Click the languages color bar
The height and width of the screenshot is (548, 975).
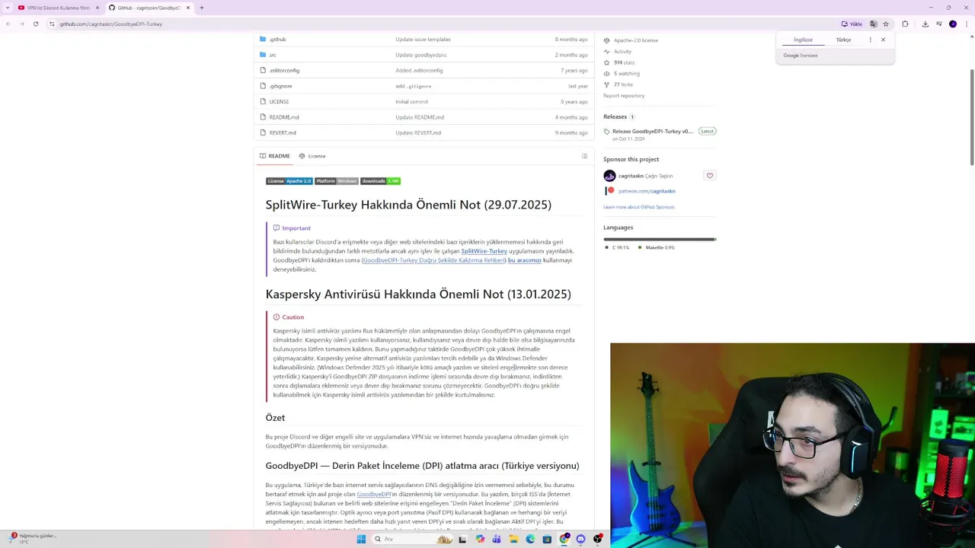coord(660,239)
